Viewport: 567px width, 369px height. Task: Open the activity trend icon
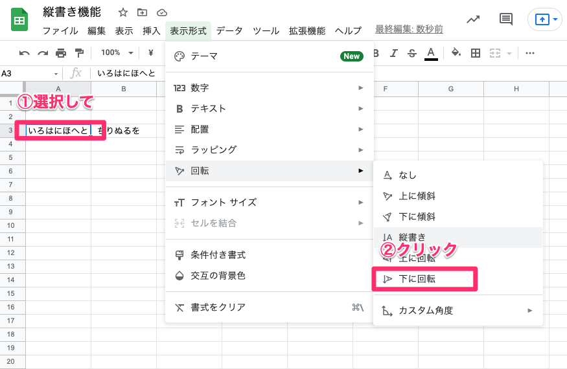tap(473, 19)
